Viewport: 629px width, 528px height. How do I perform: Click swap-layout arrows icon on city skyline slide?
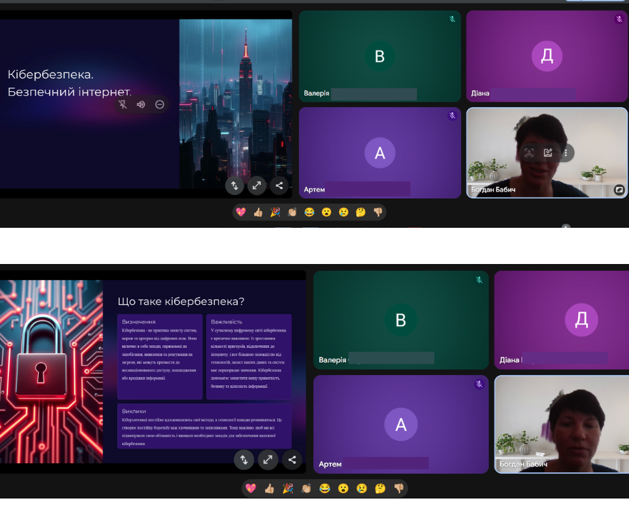(234, 186)
